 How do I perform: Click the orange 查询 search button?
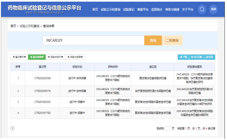(153, 40)
